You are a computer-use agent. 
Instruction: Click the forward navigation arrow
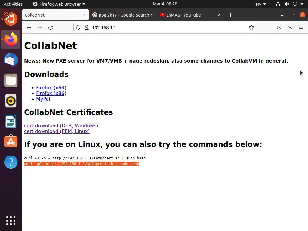pos(40,27)
